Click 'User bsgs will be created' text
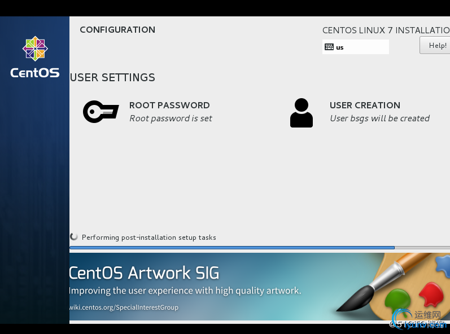The width and height of the screenshot is (450, 334). (x=379, y=118)
